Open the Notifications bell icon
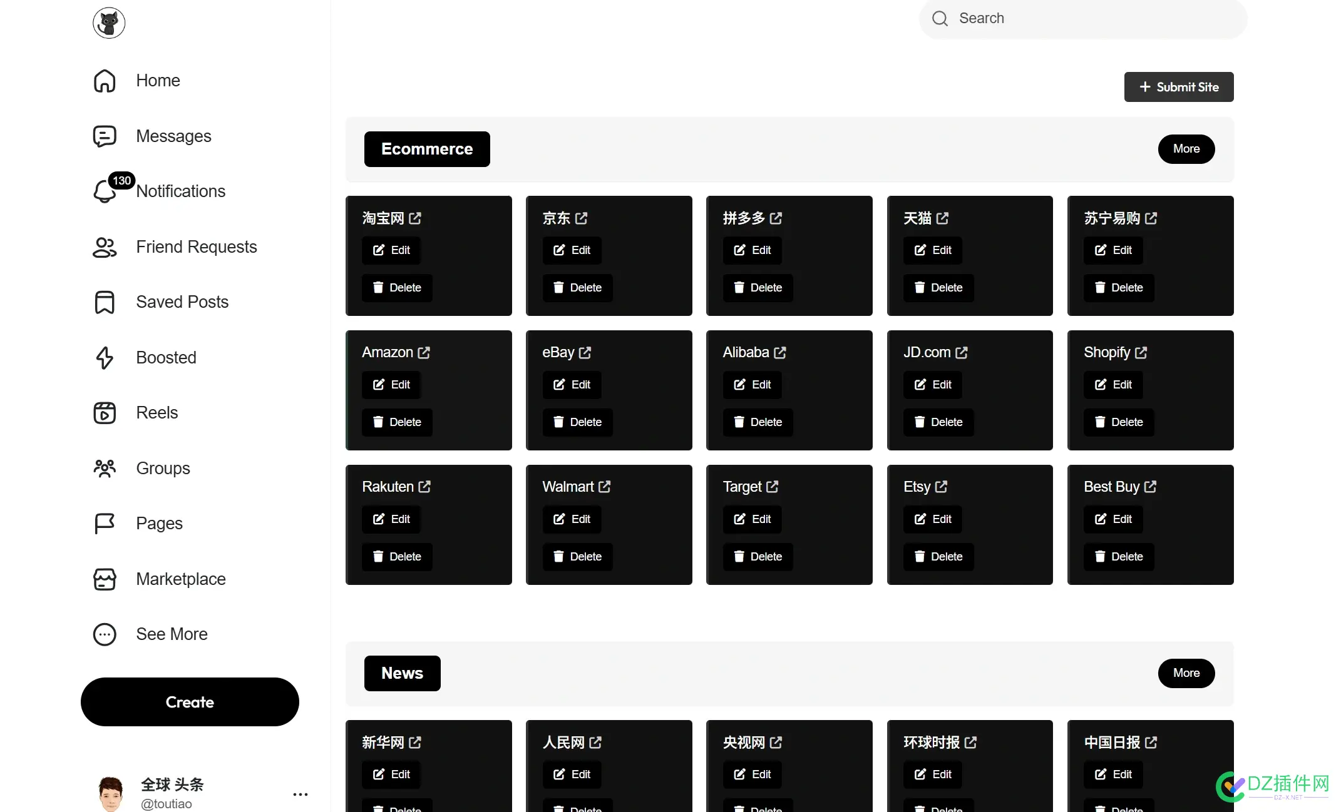This screenshot has width=1341, height=812. click(105, 191)
